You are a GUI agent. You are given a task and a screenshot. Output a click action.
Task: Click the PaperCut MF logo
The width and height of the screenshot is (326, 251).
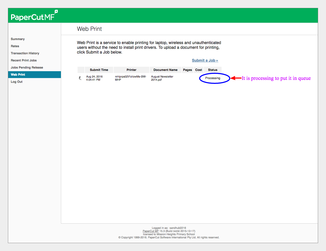(34, 16)
